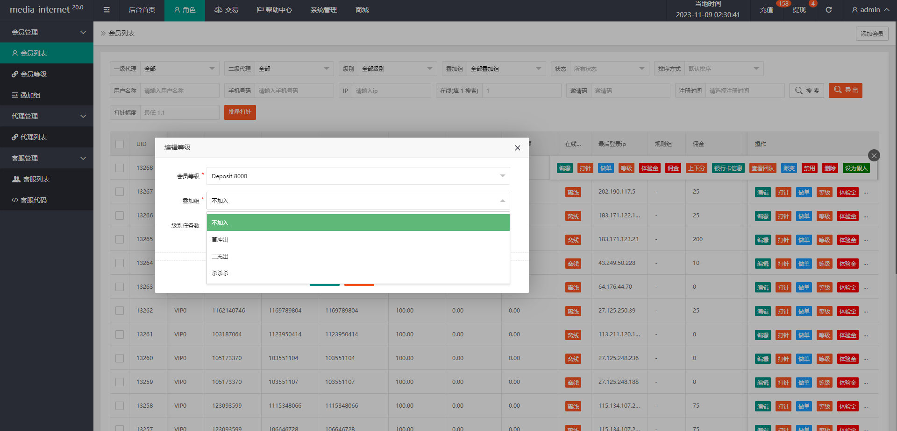The height and width of the screenshot is (431, 897).
Task: Click the orange 导出 export button
Action: [845, 90]
